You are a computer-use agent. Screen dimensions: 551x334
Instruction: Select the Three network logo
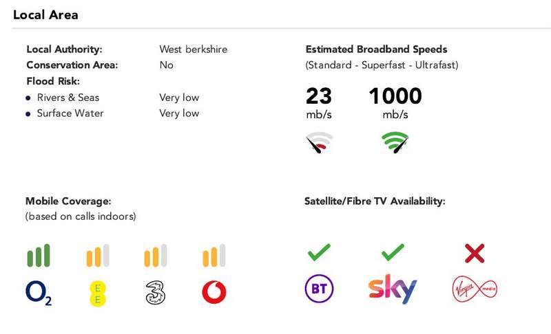pyautogui.click(x=156, y=292)
